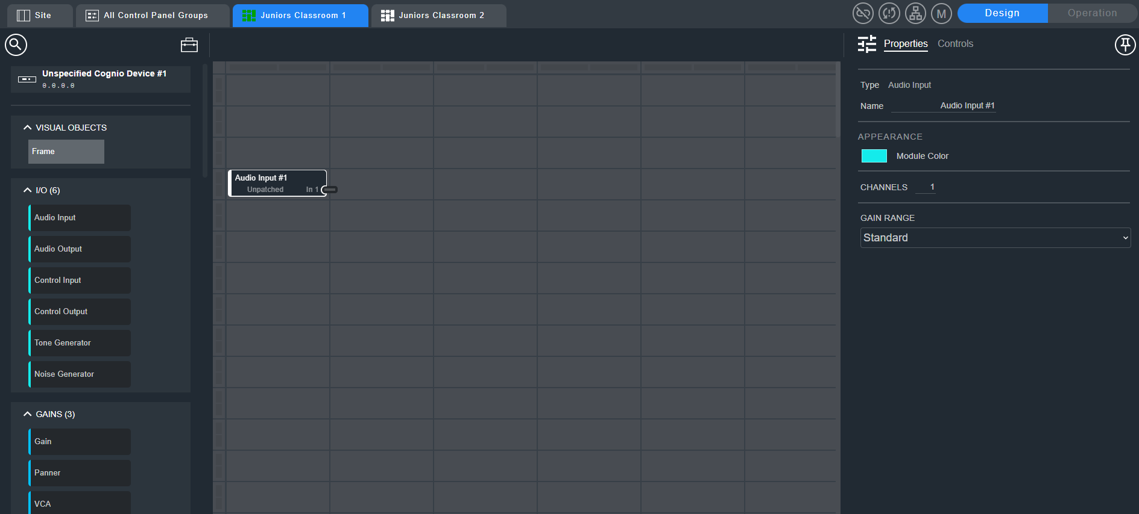
Task: Open All Control Panel Groups tab
Action: point(153,16)
